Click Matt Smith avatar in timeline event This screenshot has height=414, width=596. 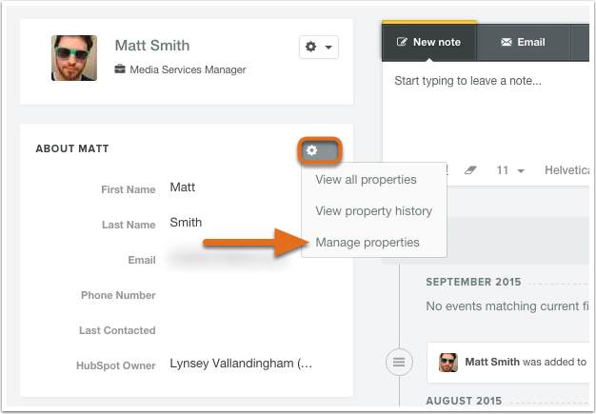tap(448, 363)
